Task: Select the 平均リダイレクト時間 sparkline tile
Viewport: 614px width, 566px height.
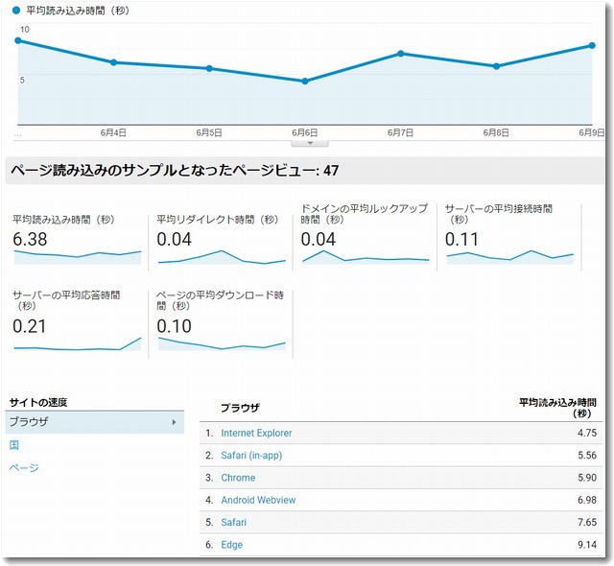Action: (222, 256)
